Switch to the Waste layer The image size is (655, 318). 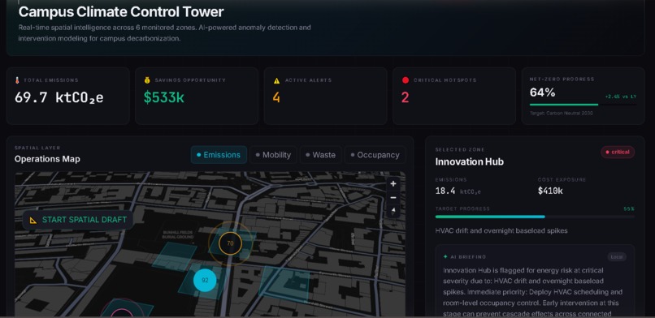(x=320, y=155)
